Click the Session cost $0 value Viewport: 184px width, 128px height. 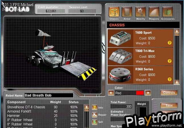coord(82,11)
